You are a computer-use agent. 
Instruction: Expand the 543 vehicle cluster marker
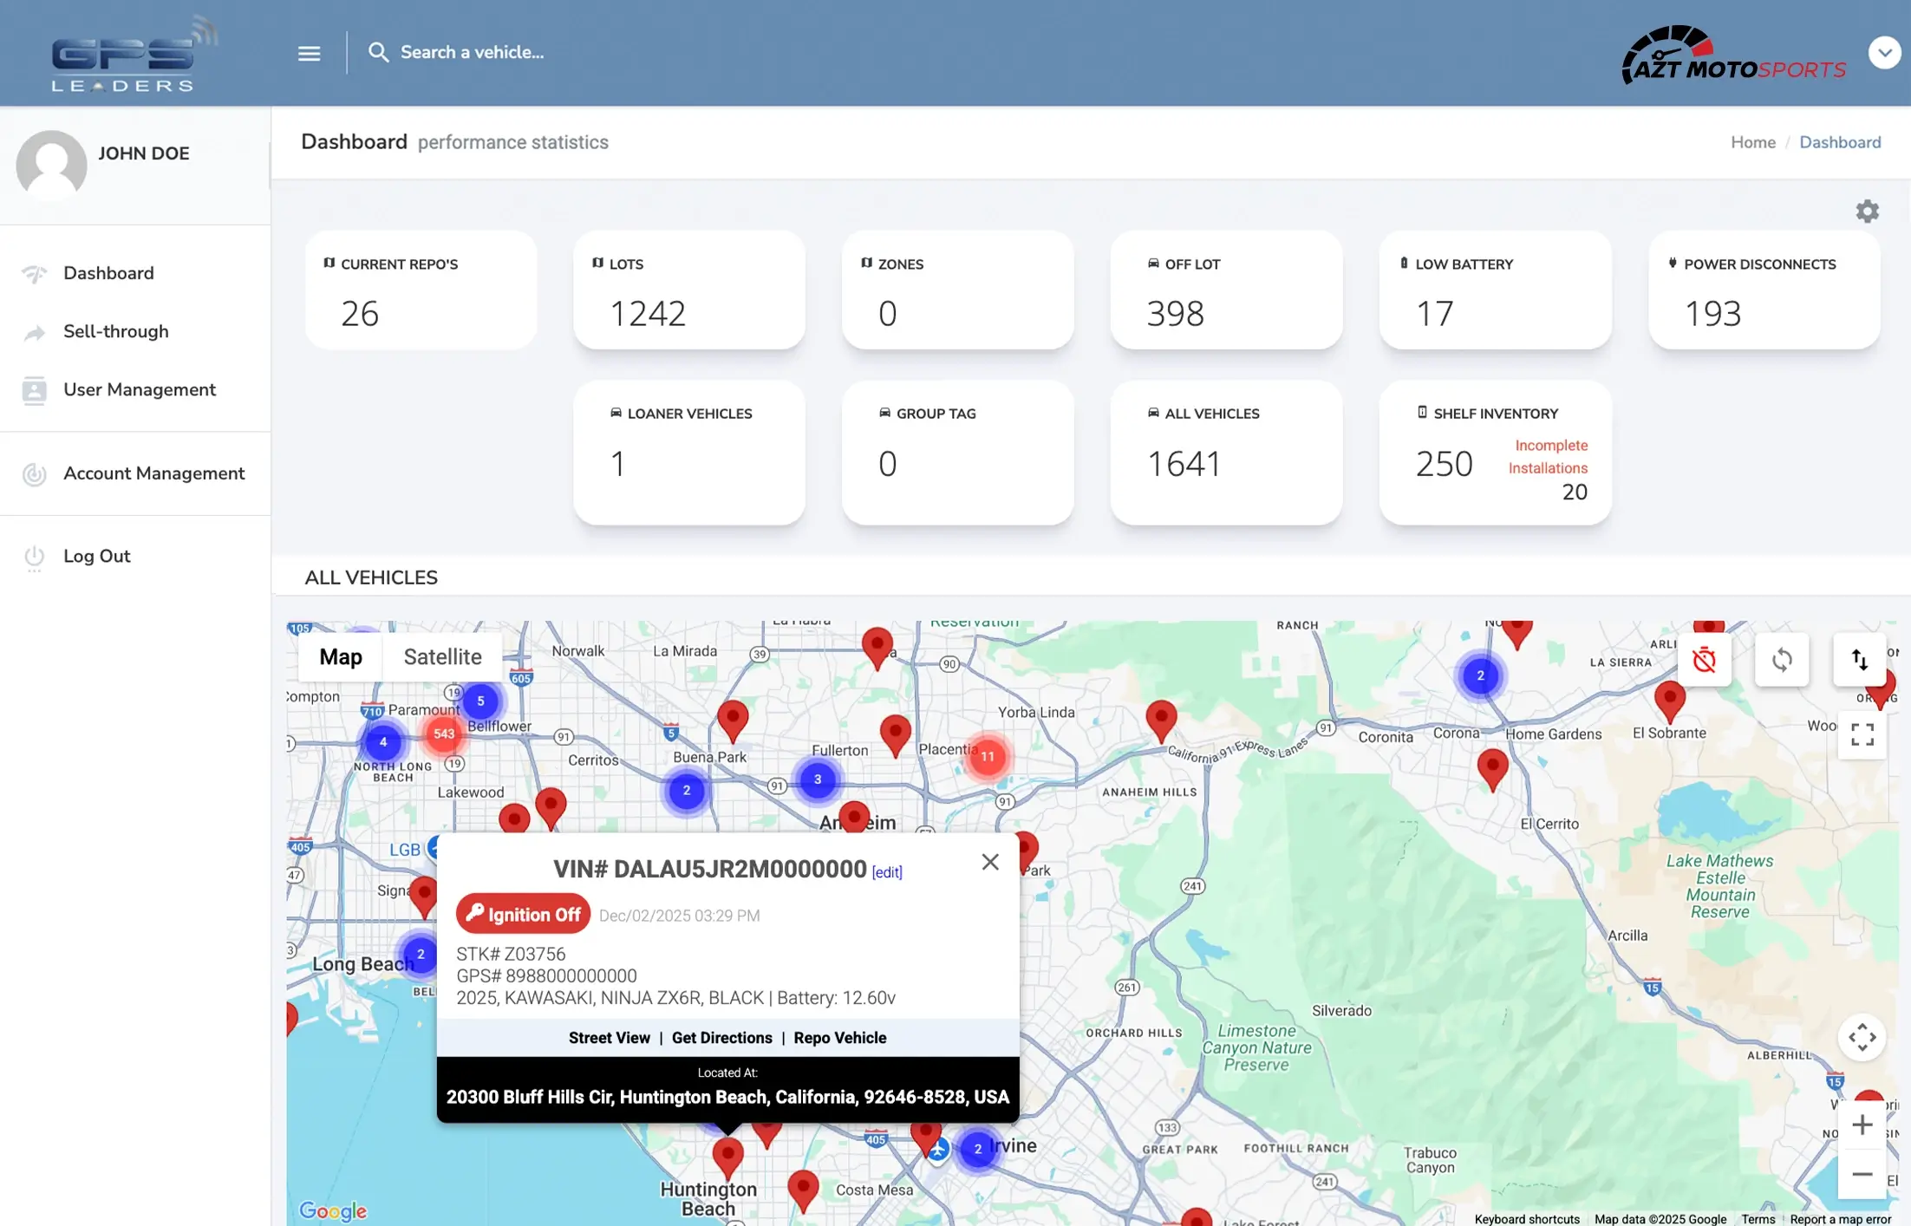pos(443,733)
